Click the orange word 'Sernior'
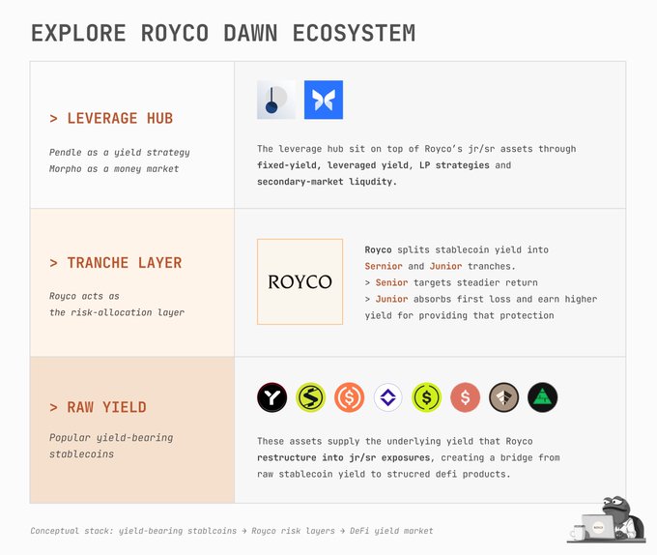 point(384,266)
